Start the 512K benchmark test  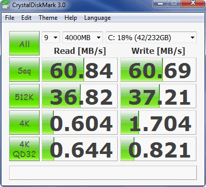24,96
